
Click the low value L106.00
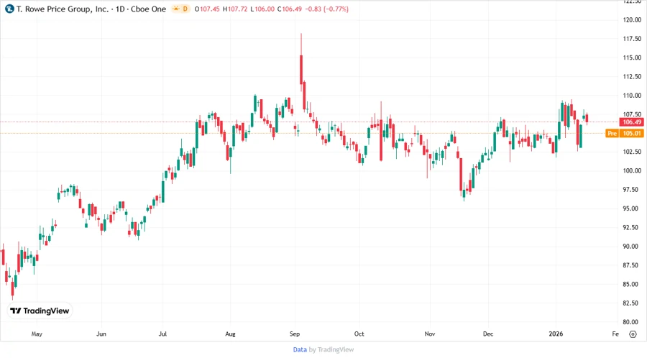pyautogui.click(x=262, y=9)
